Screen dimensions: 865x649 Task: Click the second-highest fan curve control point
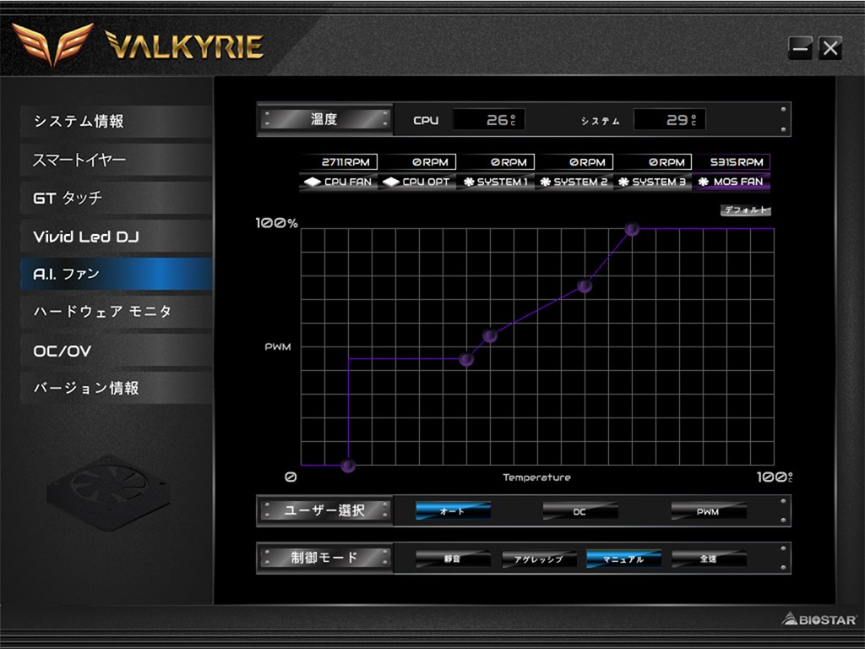(585, 286)
